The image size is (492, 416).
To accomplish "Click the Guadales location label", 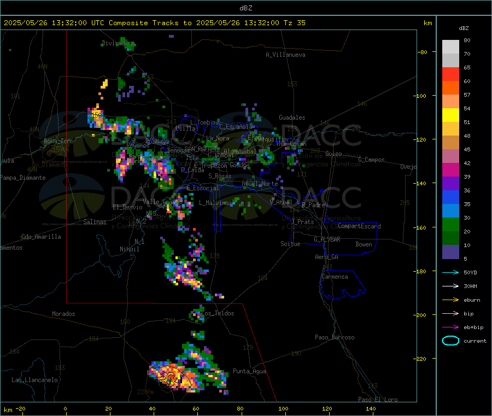I will point(292,118).
